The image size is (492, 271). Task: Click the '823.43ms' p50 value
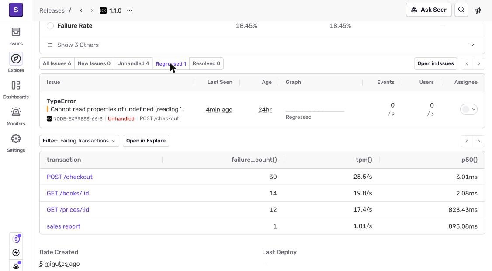pyautogui.click(x=463, y=209)
